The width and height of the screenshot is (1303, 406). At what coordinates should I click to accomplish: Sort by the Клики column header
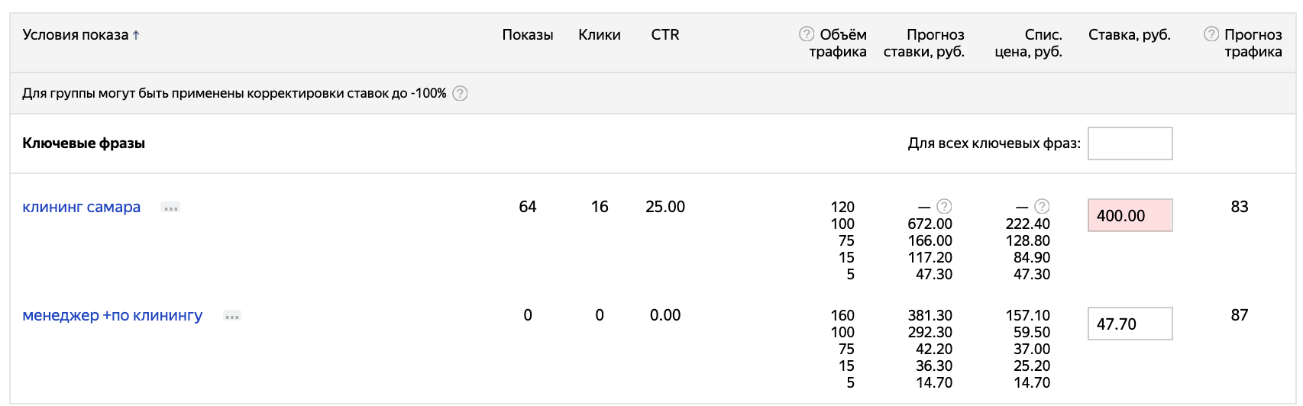click(600, 35)
